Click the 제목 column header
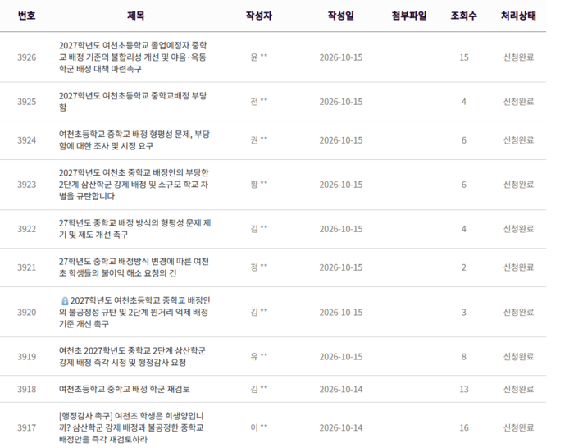The width and height of the screenshot is (574, 448). (x=136, y=16)
